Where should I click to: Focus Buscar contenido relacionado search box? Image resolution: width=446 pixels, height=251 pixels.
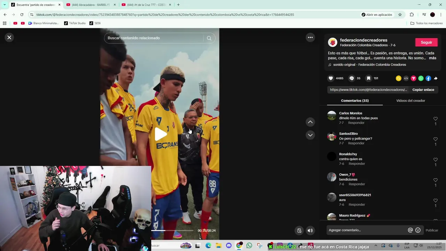[155, 38]
